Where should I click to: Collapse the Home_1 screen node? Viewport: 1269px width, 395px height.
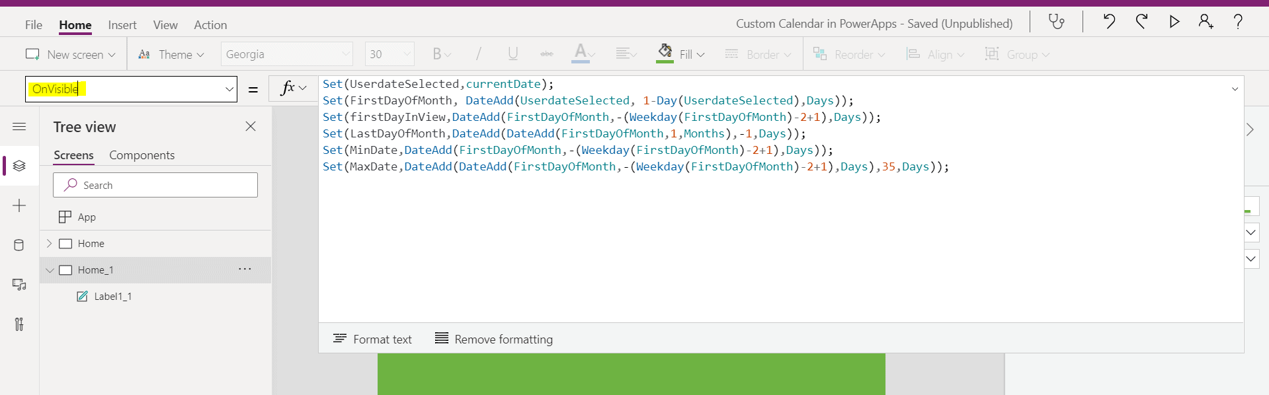coord(50,270)
